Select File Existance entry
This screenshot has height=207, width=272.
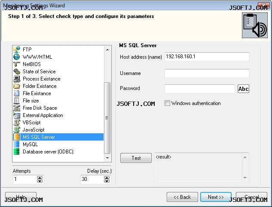point(37,93)
